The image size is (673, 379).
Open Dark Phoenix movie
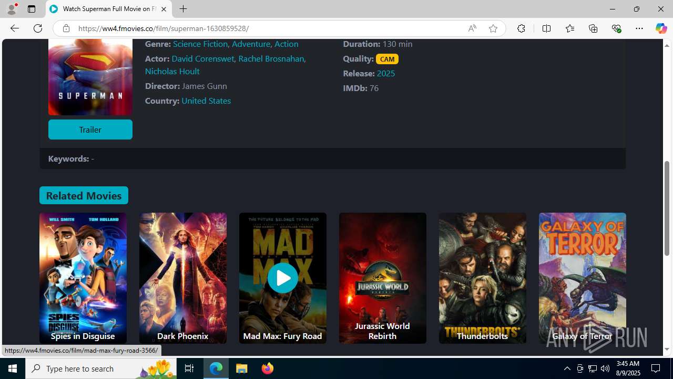pyautogui.click(x=182, y=278)
